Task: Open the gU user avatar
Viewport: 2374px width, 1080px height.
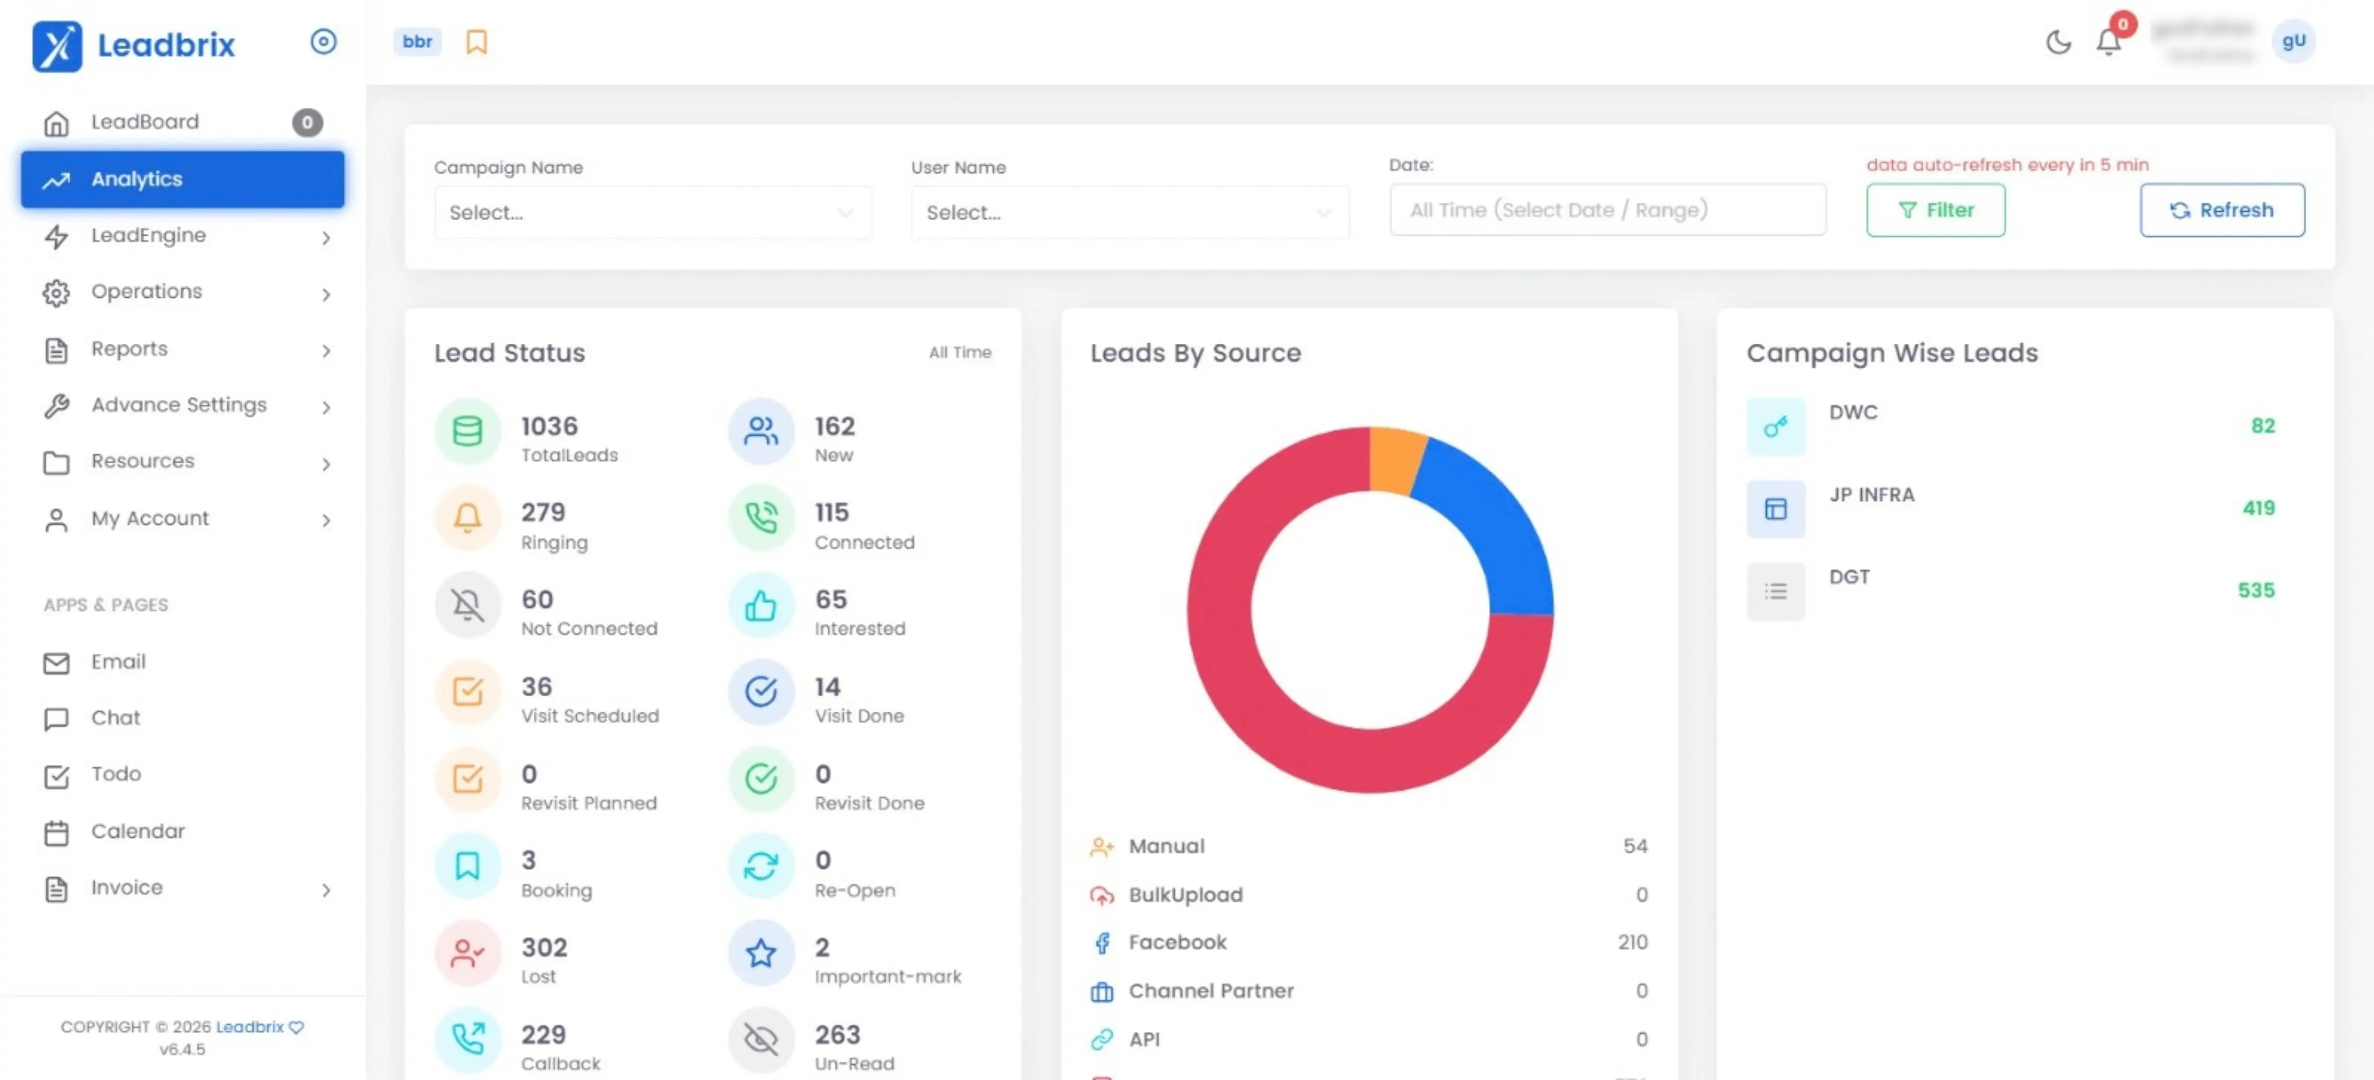Action: [2294, 40]
